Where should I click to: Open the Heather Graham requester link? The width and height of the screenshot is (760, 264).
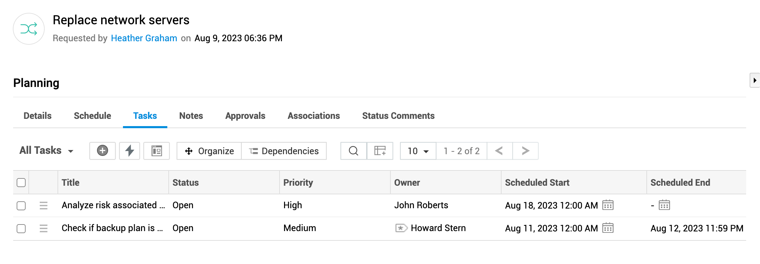pos(144,38)
